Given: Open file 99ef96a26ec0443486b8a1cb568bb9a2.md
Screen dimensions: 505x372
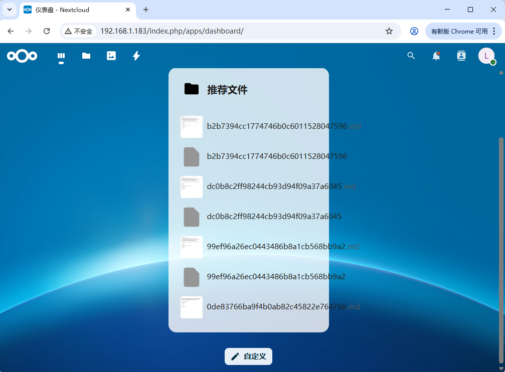Looking at the screenshot, I should point(283,247).
